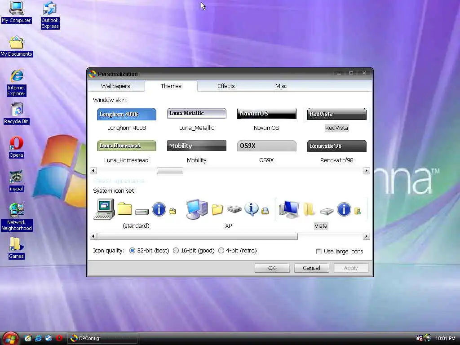Choose the Mobility window skin
This screenshot has height=345, width=460.
(197, 146)
